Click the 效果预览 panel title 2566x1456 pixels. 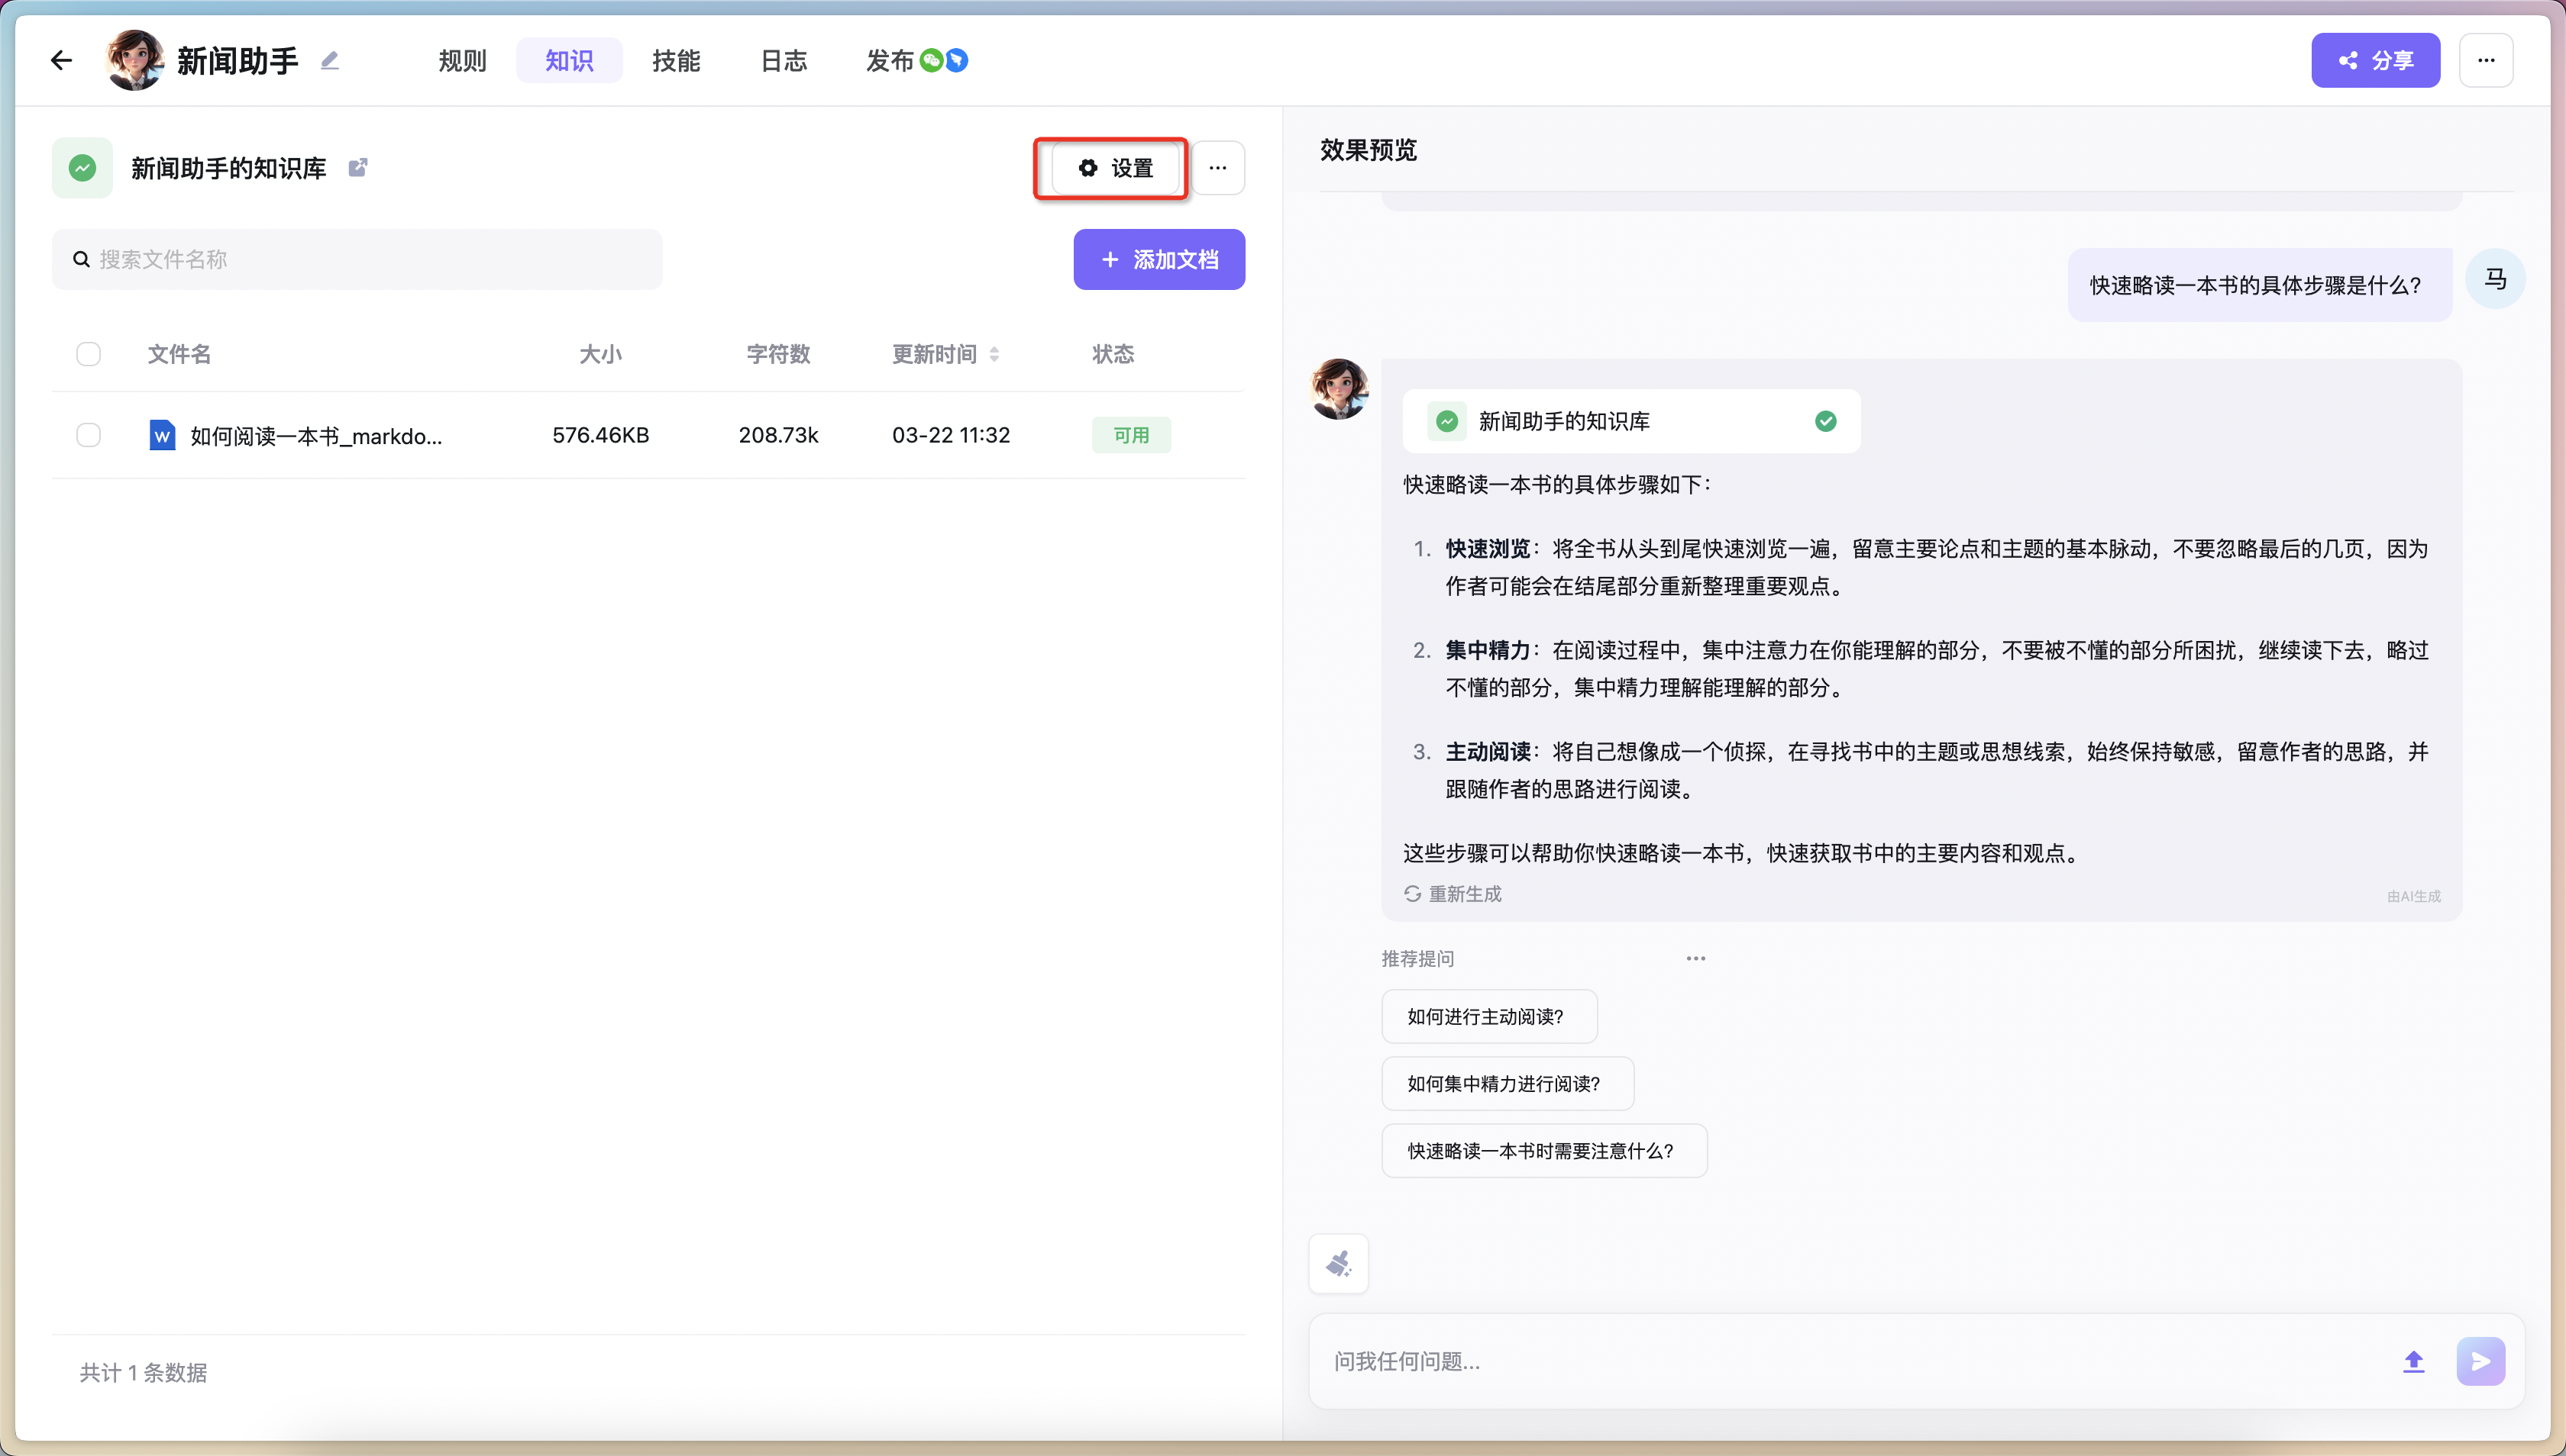[1369, 150]
